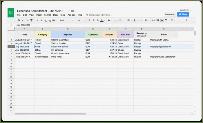Collapse the toolbar with double-chevron icon
The image size is (203, 123).
[x=186, y=20]
